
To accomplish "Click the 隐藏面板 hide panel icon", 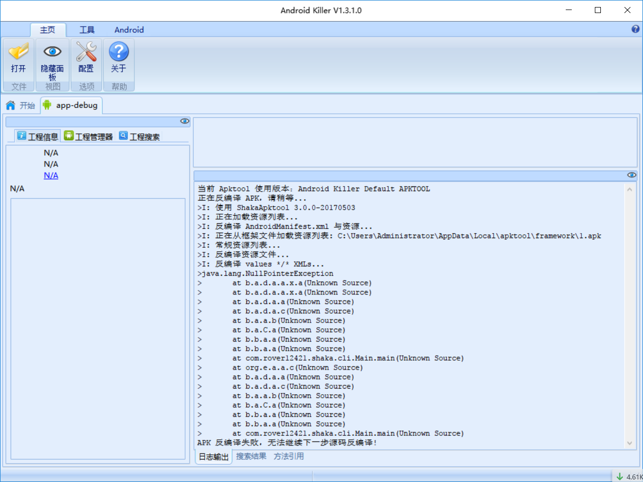I will 52,51.
